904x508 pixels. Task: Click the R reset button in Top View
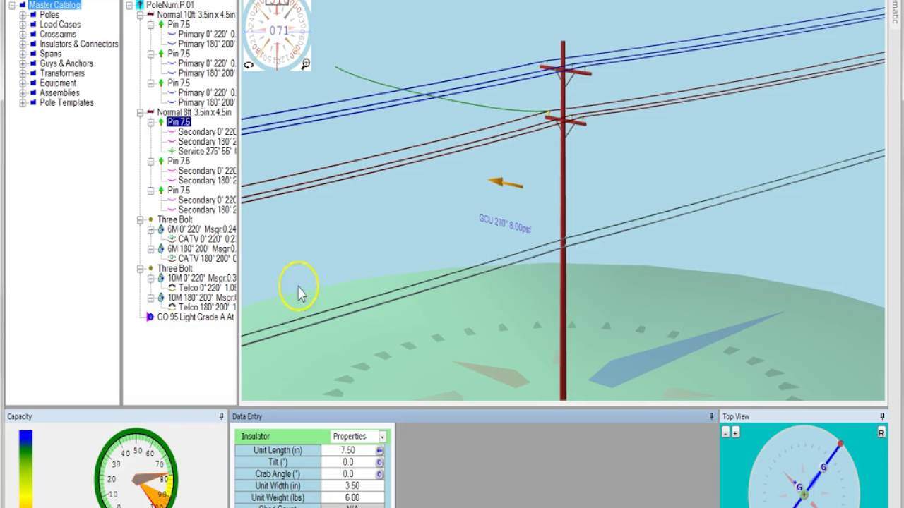(x=881, y=433)
